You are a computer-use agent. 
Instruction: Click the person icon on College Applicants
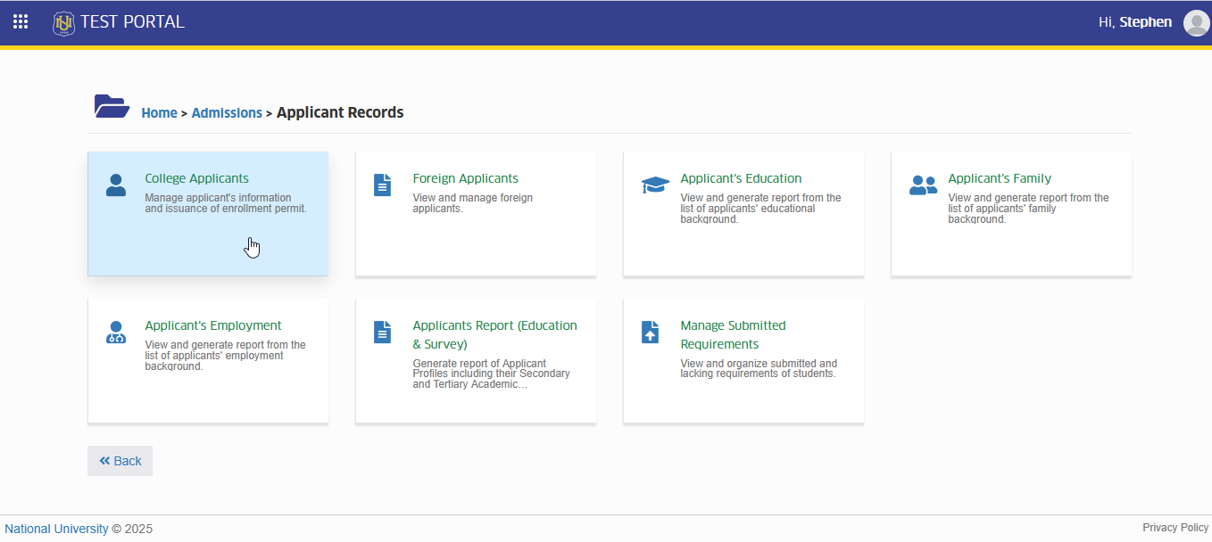(116, 185)
